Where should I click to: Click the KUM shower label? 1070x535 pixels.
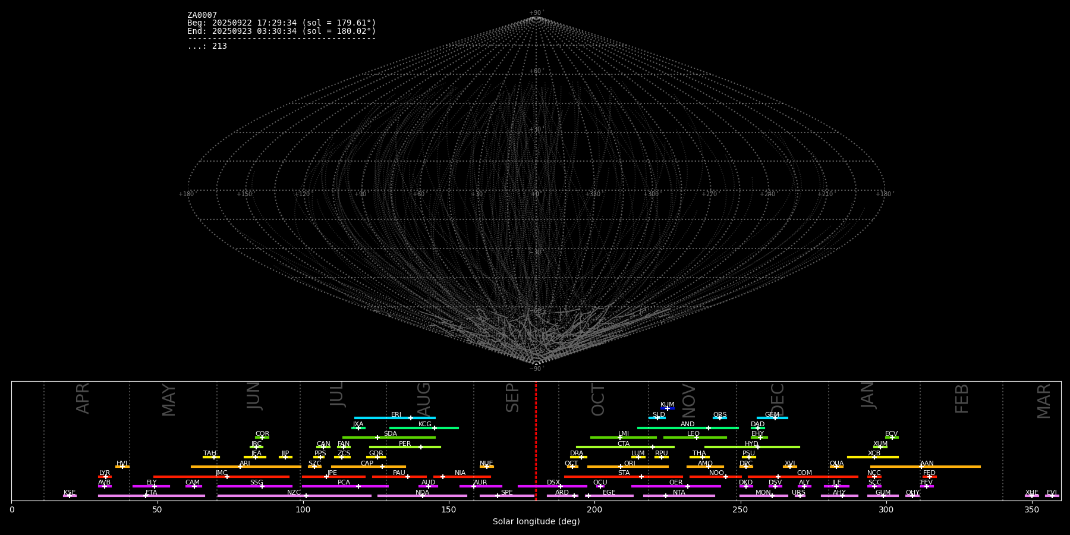click(668, 405)
